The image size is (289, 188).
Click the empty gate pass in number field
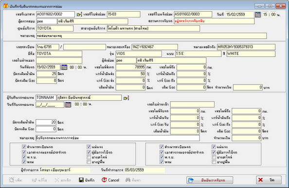point(192,104)
